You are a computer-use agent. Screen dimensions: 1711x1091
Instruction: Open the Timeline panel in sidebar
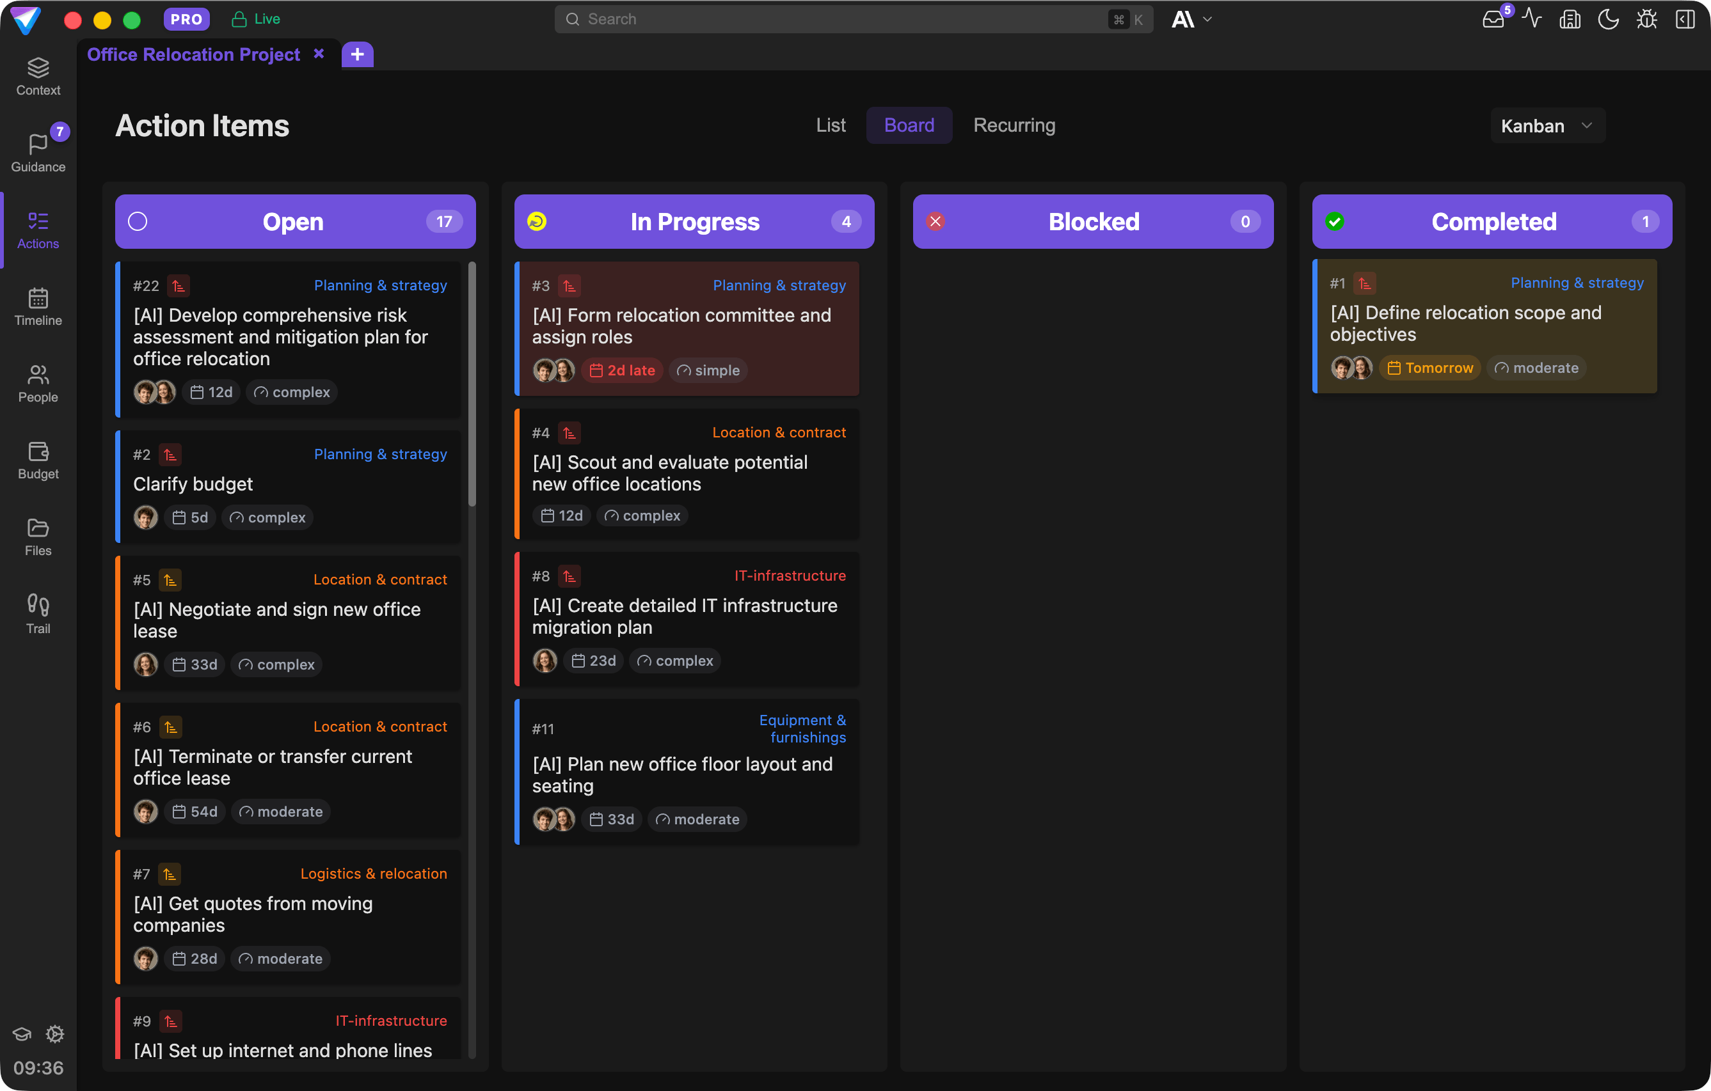pos(38,307)
